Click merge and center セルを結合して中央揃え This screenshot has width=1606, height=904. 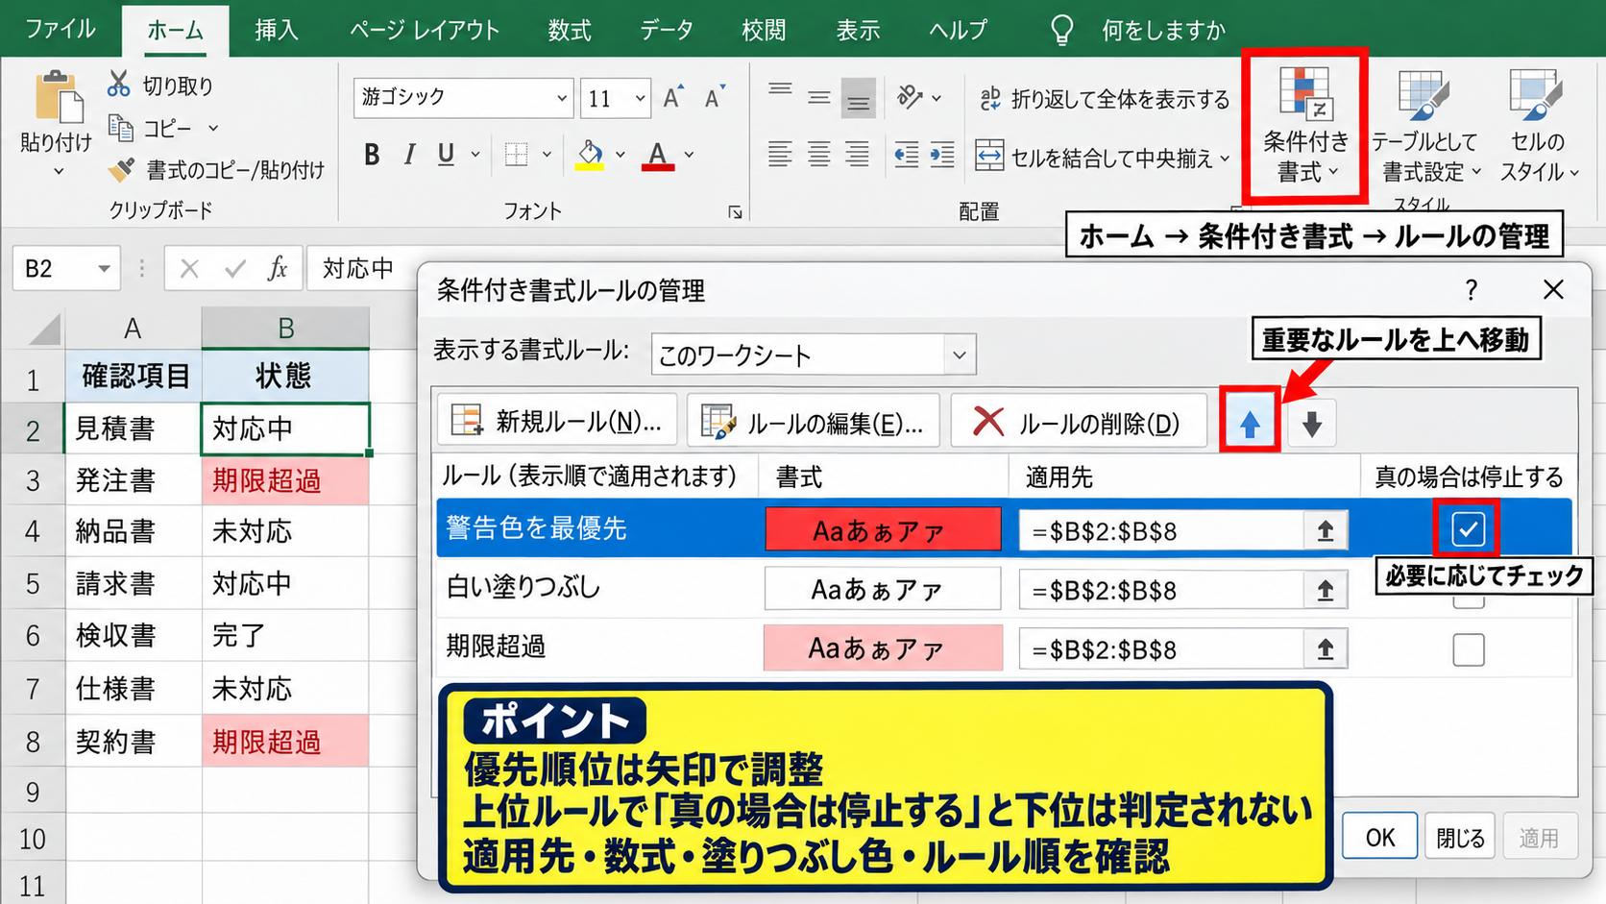click(1093, 158)
